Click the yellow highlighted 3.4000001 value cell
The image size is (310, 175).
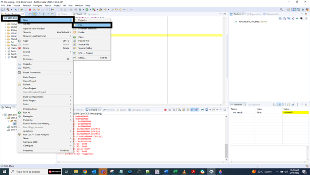[x=296, y=113]
